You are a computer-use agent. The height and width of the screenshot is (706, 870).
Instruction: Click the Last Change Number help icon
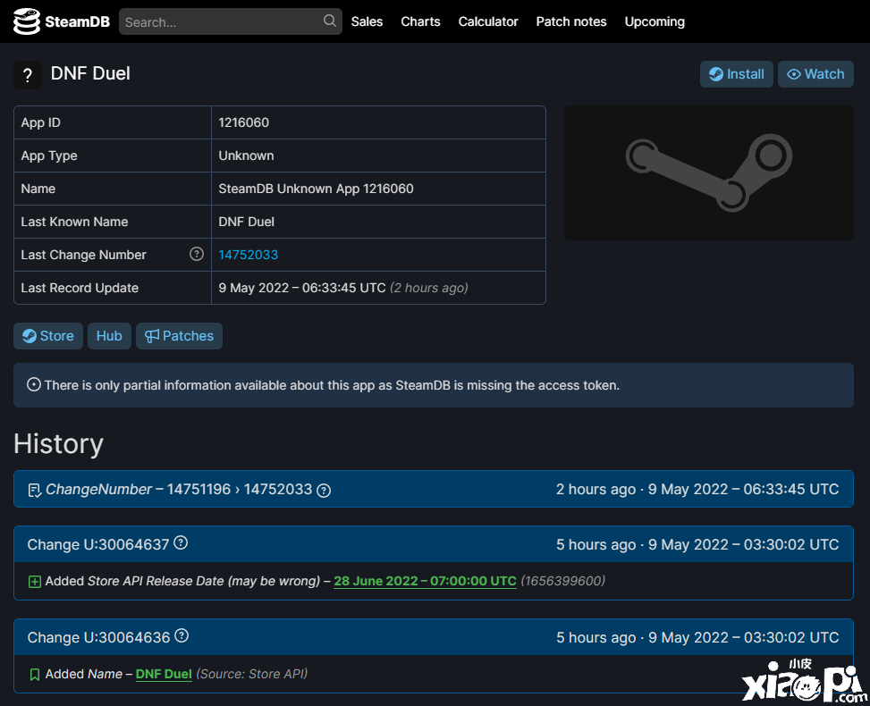click(x=197, y=254)
